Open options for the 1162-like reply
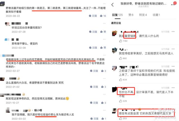The width and height of the screenshot is (179, 121). (173, 32)
